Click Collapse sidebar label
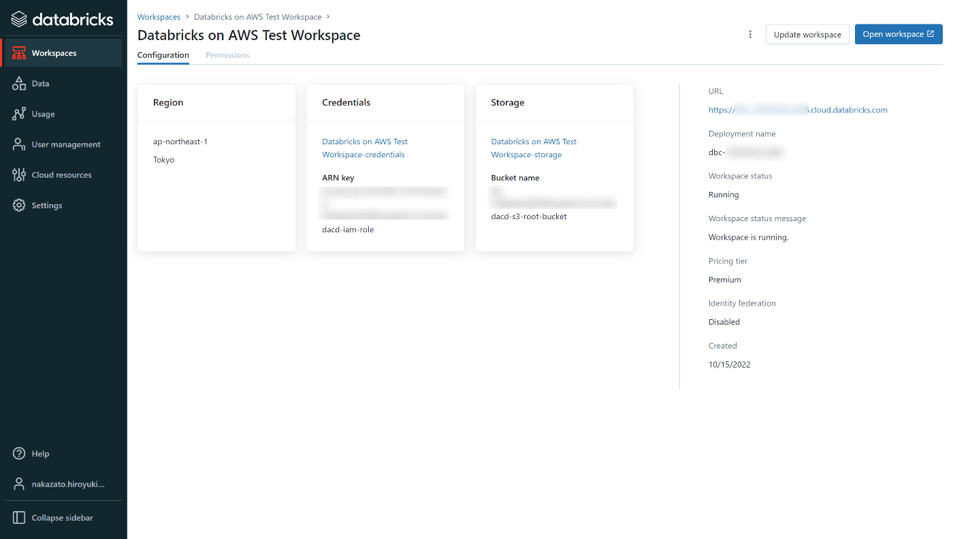The height and width of the screenshot is (539, 953). click(x=63, y=518)
